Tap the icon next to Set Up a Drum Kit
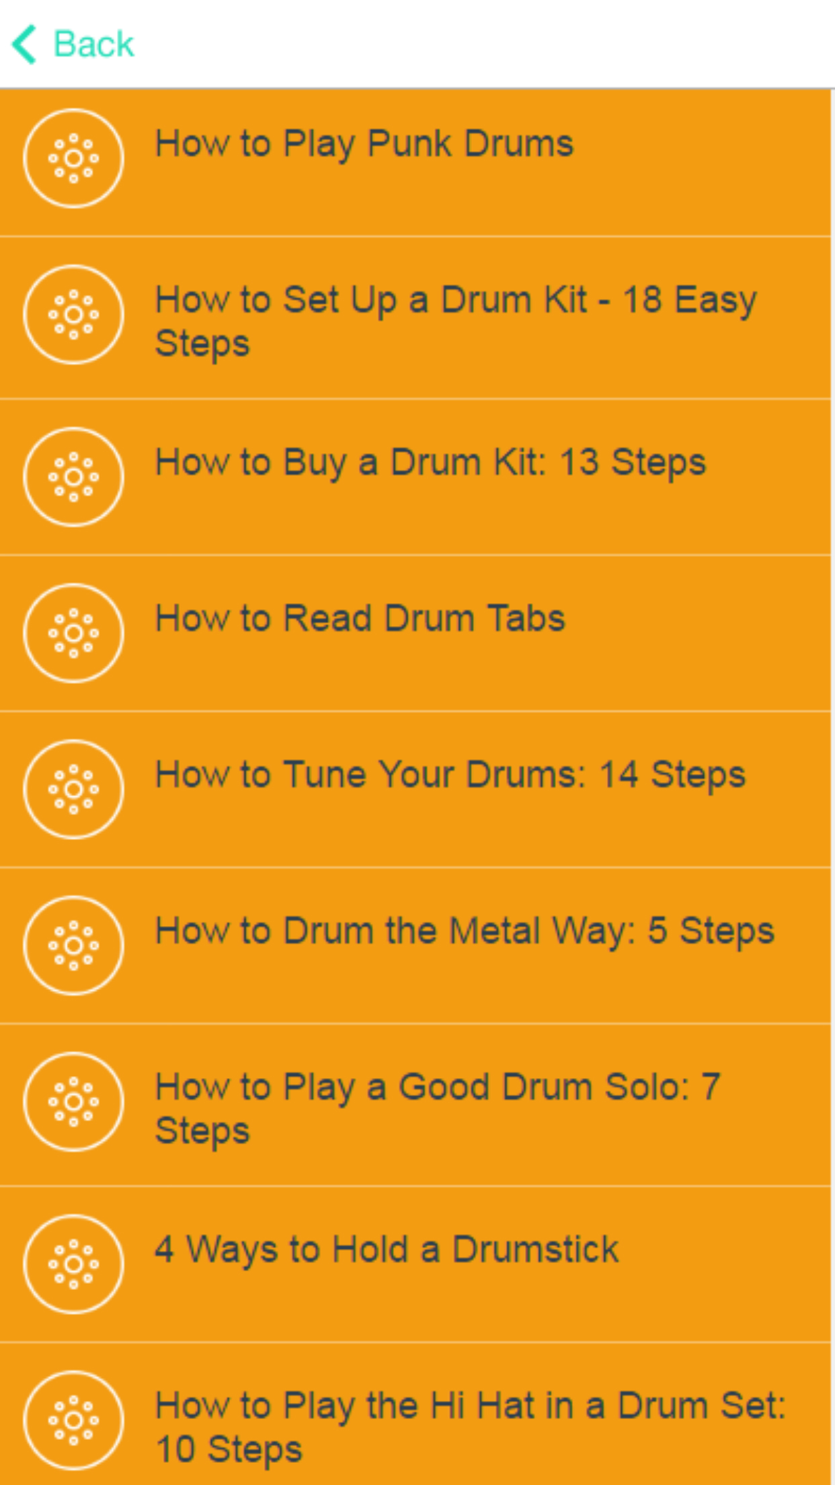The width and height of the screenshot is (835, 1485). coord(73,315)
